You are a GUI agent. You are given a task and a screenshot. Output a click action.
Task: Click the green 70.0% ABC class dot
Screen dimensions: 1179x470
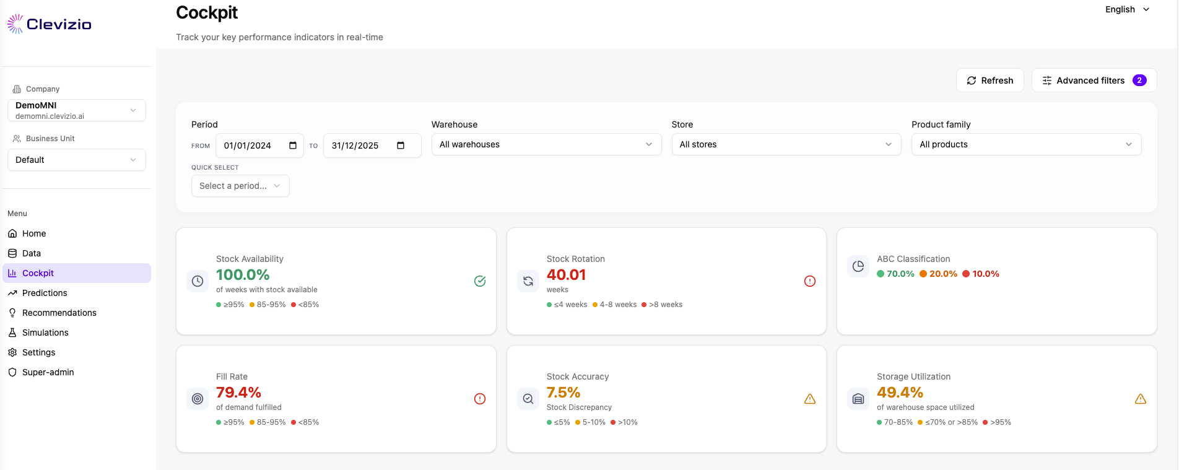[881, 274]
